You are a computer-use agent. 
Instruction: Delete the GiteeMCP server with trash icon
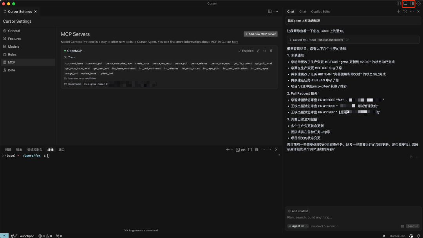click(271, 51)
